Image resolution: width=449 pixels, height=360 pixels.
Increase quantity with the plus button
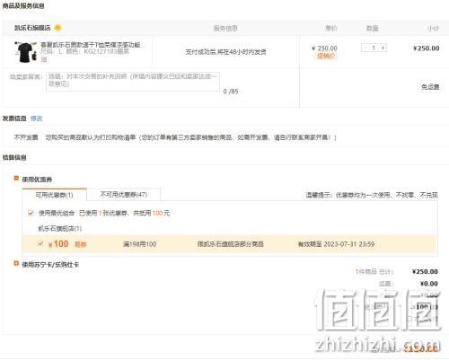coord(383,48)
